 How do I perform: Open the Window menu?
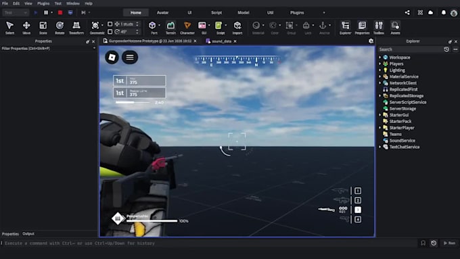click(x=73, y=3)
